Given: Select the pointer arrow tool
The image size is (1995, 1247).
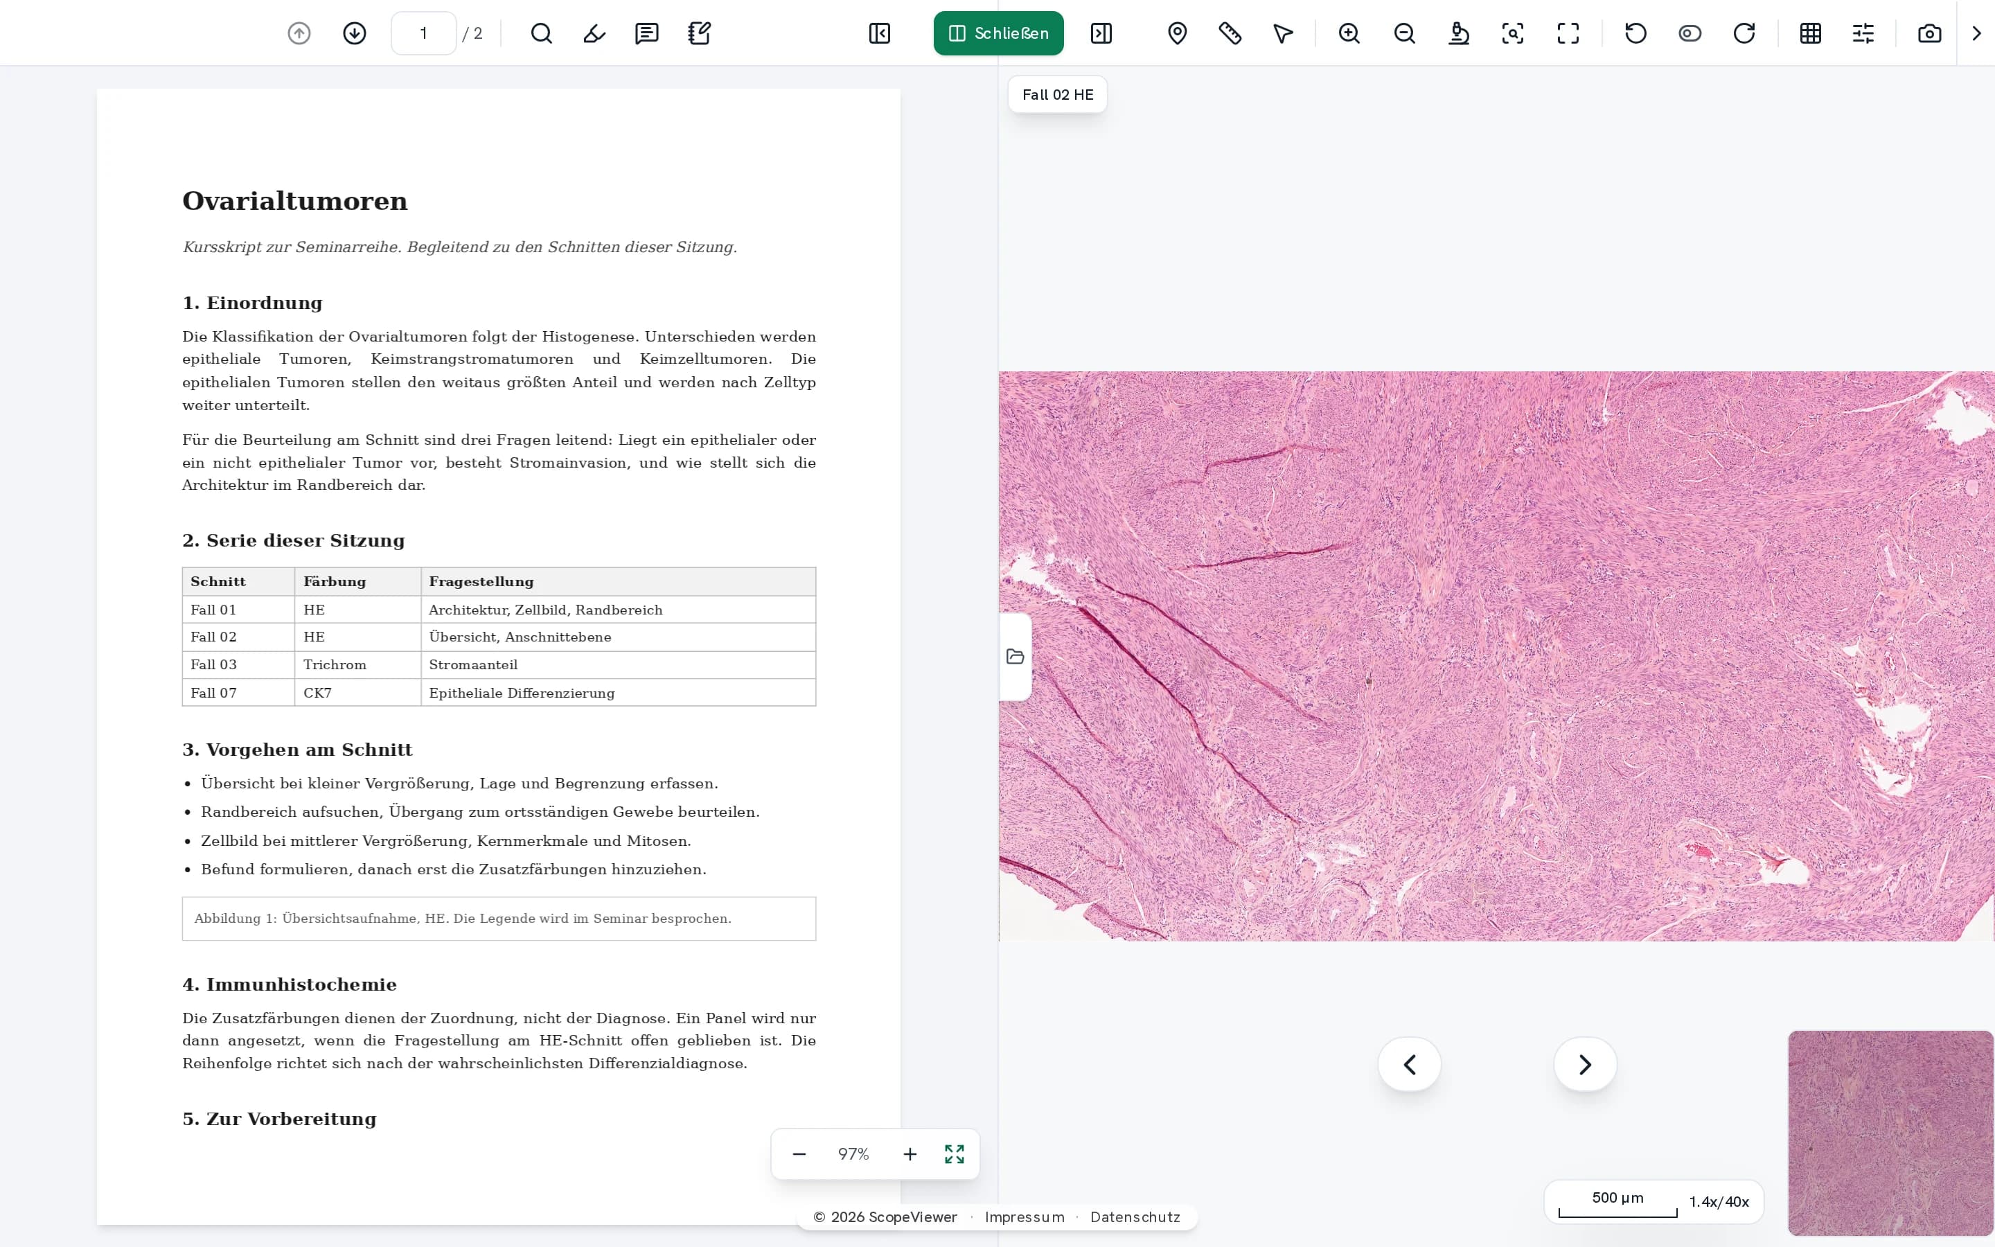Looking at the screenshot, I should tap(1283, 33).
